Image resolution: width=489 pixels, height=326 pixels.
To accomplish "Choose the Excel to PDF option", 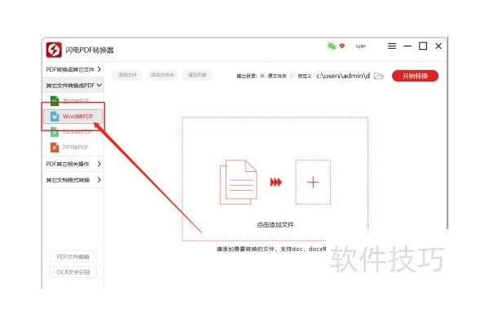I will tap(73, 132).
